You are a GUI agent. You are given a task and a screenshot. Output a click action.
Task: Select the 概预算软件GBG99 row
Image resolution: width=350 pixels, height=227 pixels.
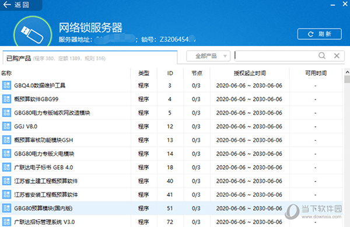[171, 99]
